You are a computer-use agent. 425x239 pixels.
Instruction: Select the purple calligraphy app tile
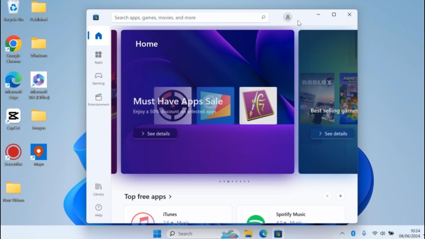tap(258, 106)
